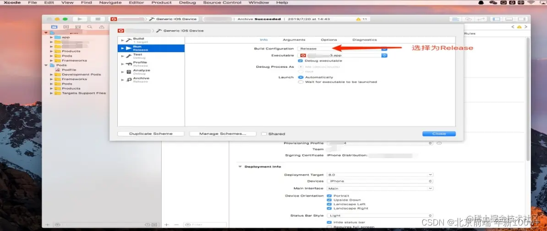Click the Run (play) toolbar button
Viewport: 547px width, 231px height.
[80, 19]
